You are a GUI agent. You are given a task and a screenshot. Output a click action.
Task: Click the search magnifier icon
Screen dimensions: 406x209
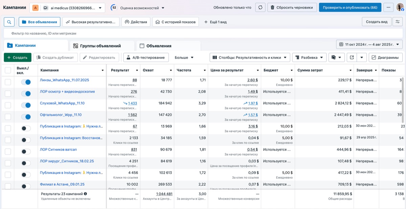point(9,22)
